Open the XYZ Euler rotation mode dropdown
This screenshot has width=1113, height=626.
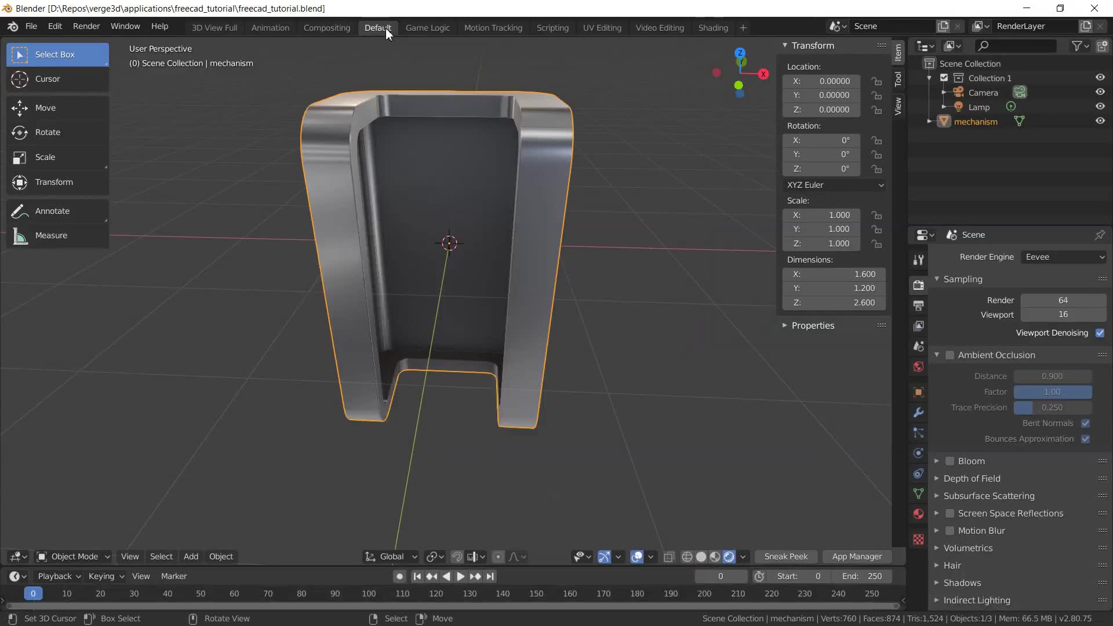point(835,185)
